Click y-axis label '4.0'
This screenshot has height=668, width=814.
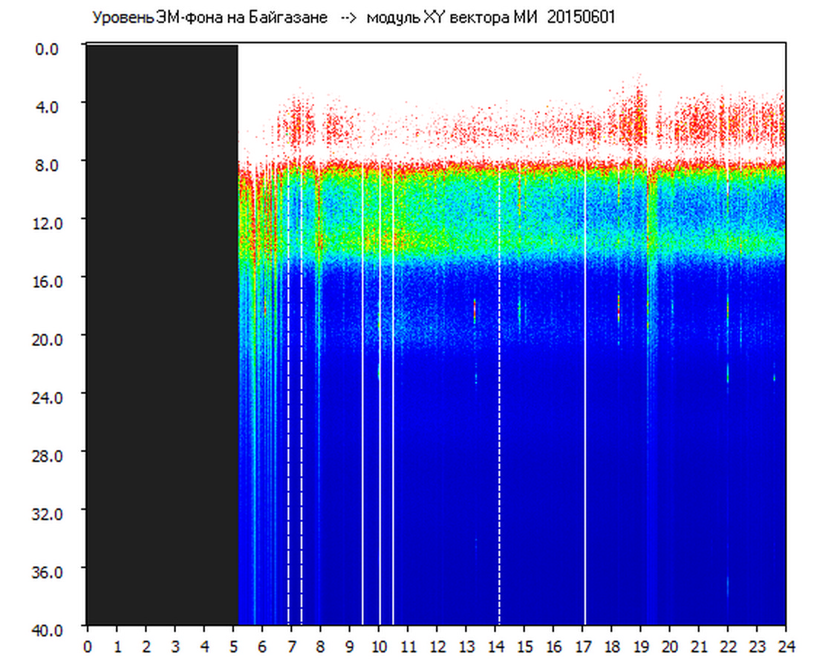coord(47,108)
